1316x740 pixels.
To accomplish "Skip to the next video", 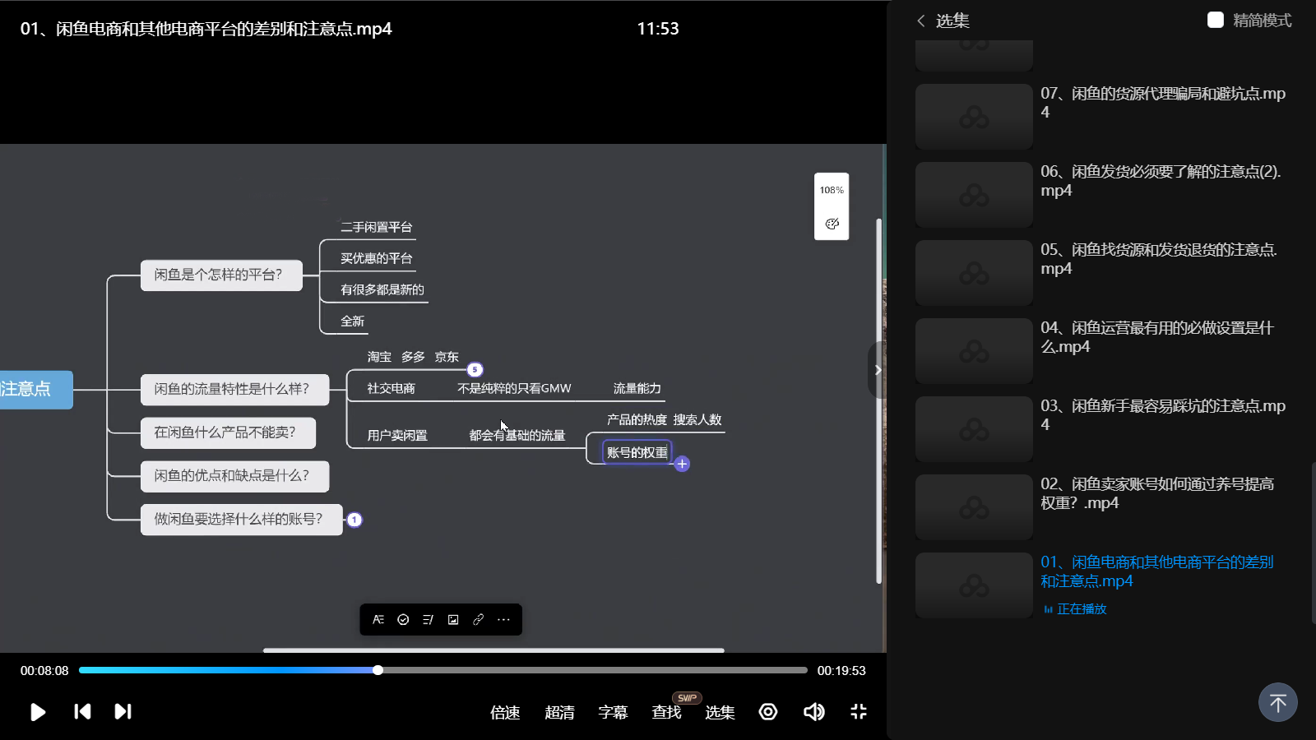I will 123,712.
